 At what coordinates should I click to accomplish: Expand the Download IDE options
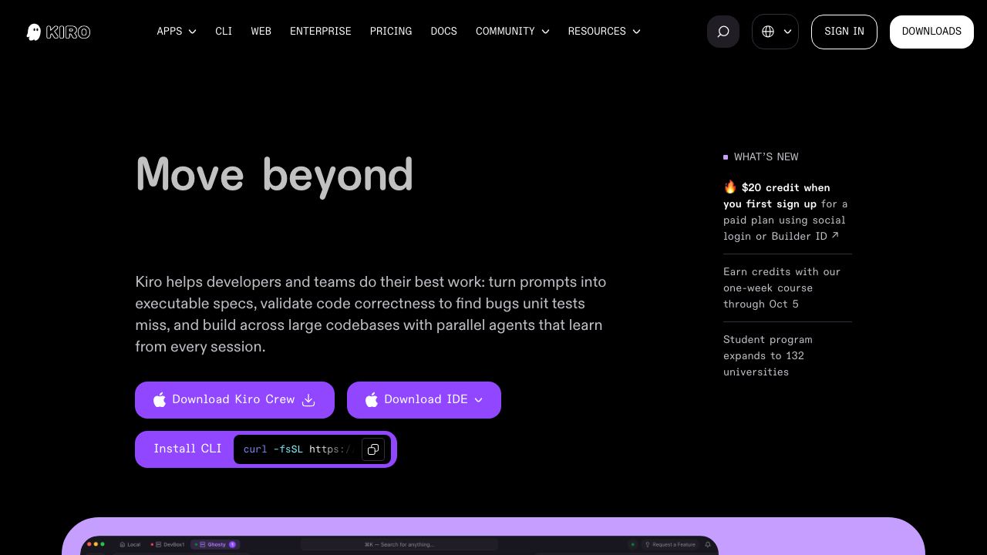(x=424, y=400)
